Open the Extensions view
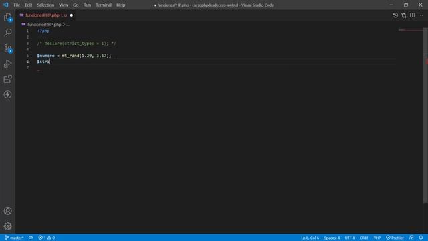Screen dimensions: 428x241 tap(7, 79)
